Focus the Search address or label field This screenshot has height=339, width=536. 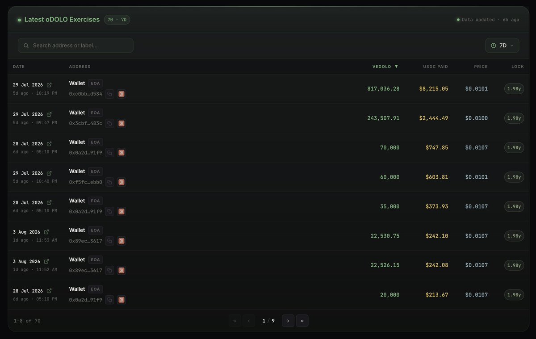(75, 46)
